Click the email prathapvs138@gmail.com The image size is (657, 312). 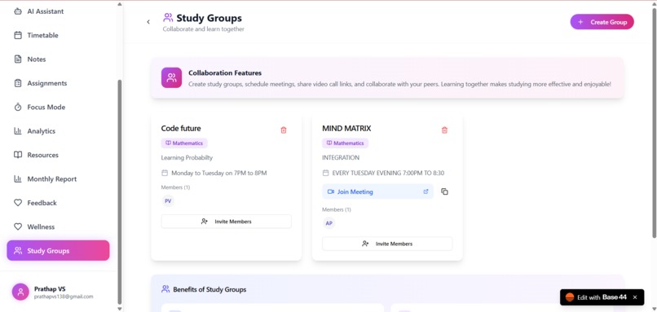click(x=64, y=297)
